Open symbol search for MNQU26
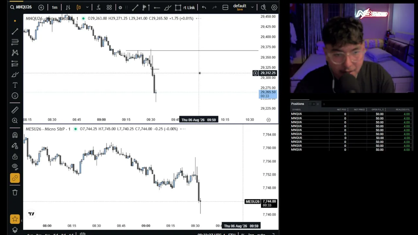Viewport: 418px width, 235px height. tap(21, 7)
